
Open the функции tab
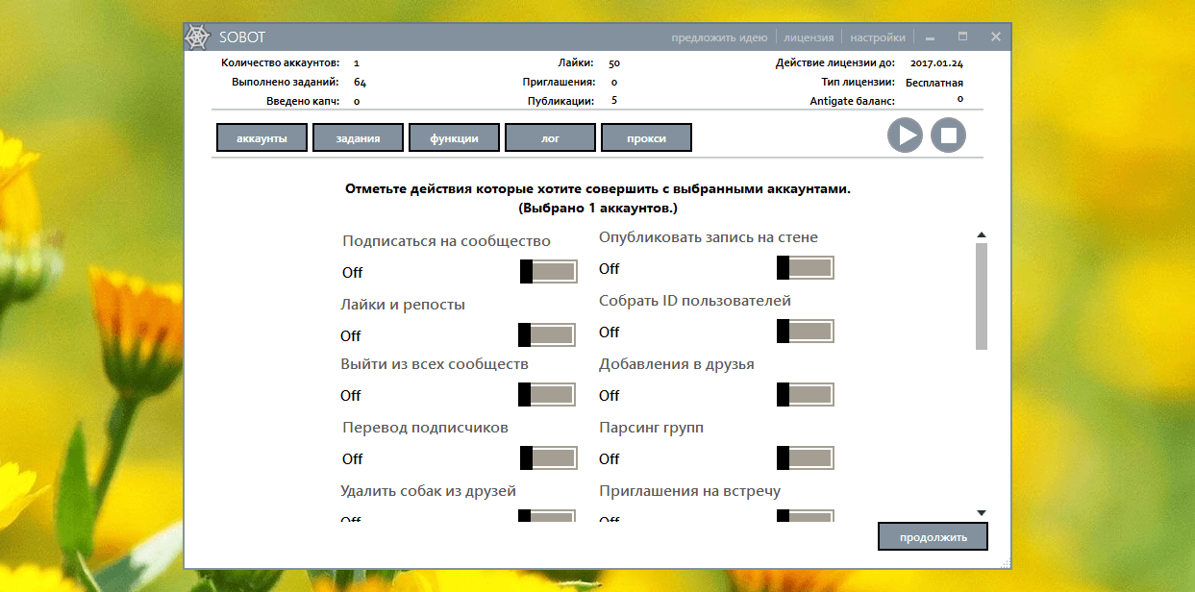[454, 138]
